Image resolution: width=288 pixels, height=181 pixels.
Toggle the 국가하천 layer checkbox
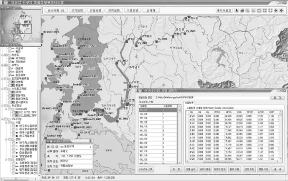point(10,58)
